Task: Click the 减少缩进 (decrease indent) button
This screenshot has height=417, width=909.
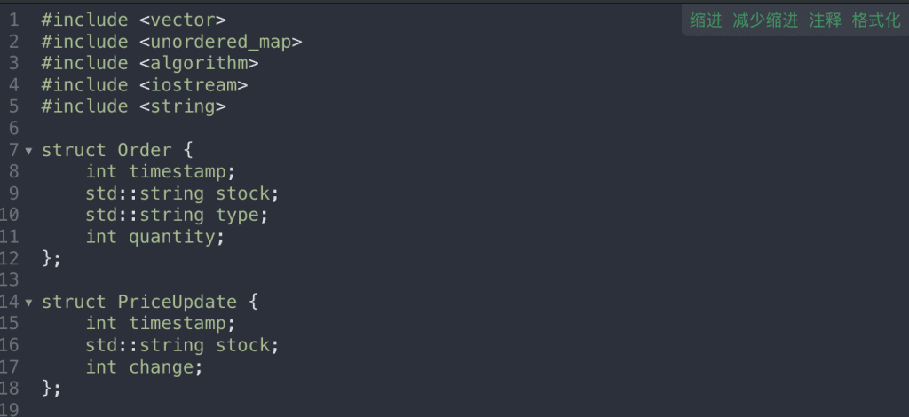Action: pos(765,20)
